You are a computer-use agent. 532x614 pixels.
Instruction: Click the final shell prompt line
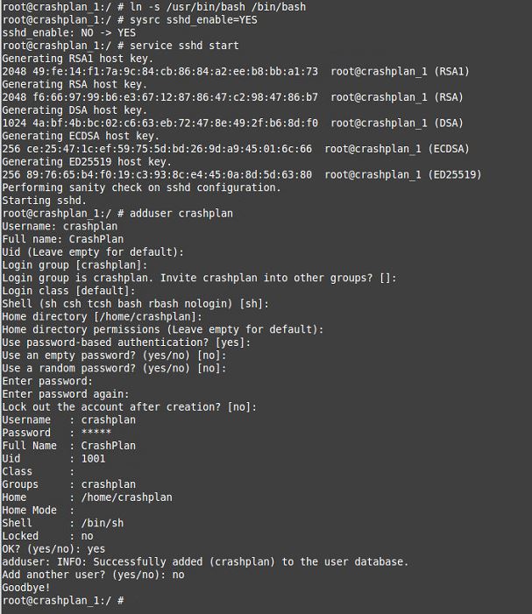(63, 600)
